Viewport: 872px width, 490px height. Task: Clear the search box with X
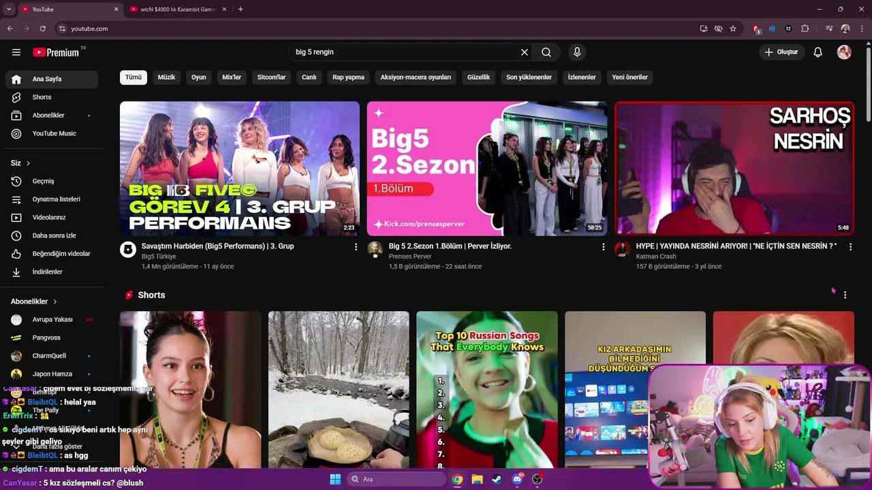pos(525,52)
